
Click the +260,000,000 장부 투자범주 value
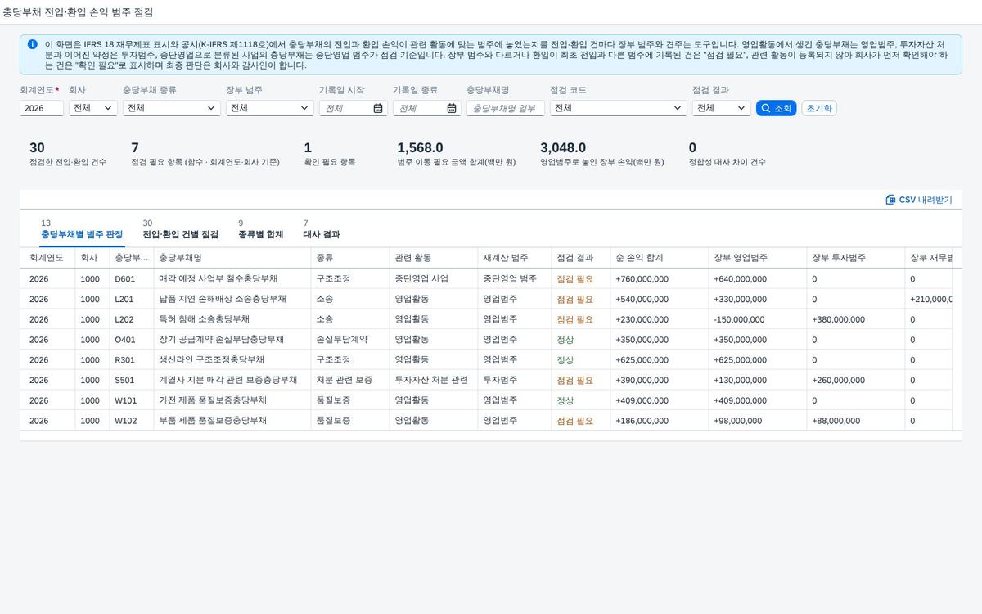pos(838,380)
